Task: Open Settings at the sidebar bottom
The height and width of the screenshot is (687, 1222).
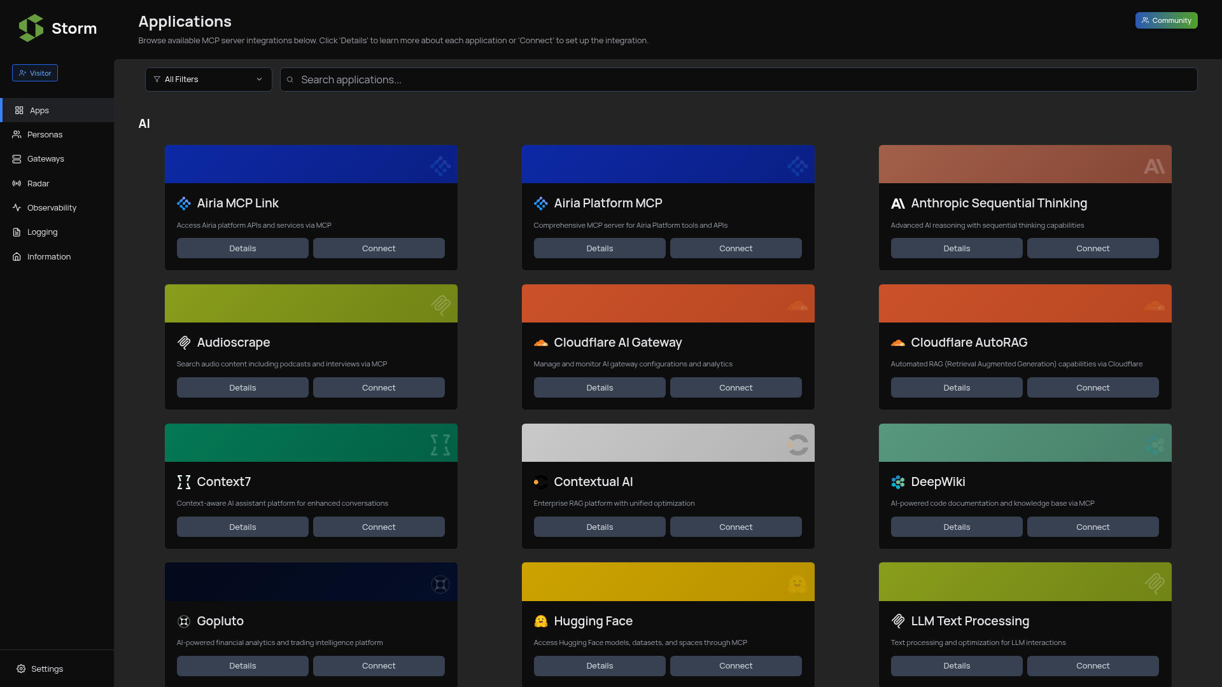Action: click(x=46, y=669)
